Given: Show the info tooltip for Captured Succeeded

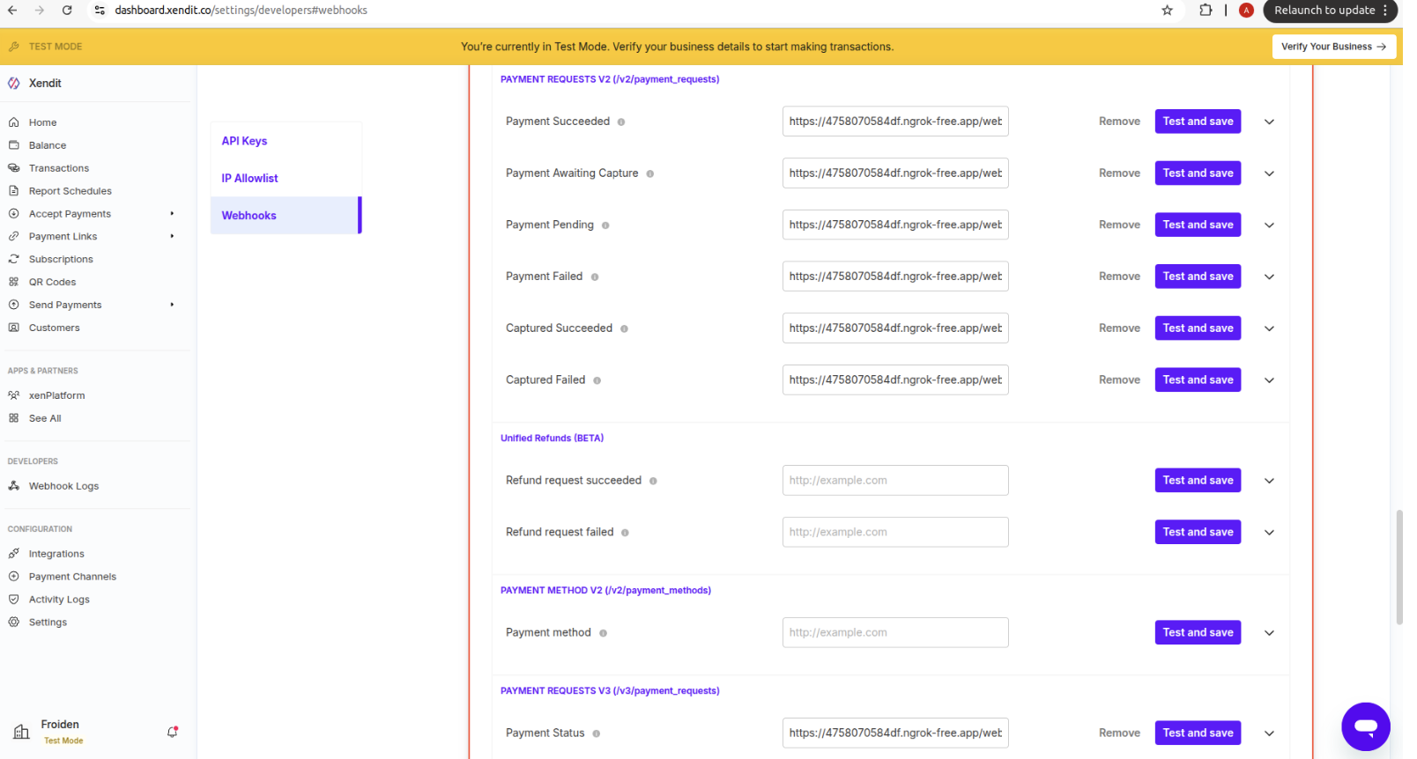Looking at the screenshot, I should pos(624,328).
